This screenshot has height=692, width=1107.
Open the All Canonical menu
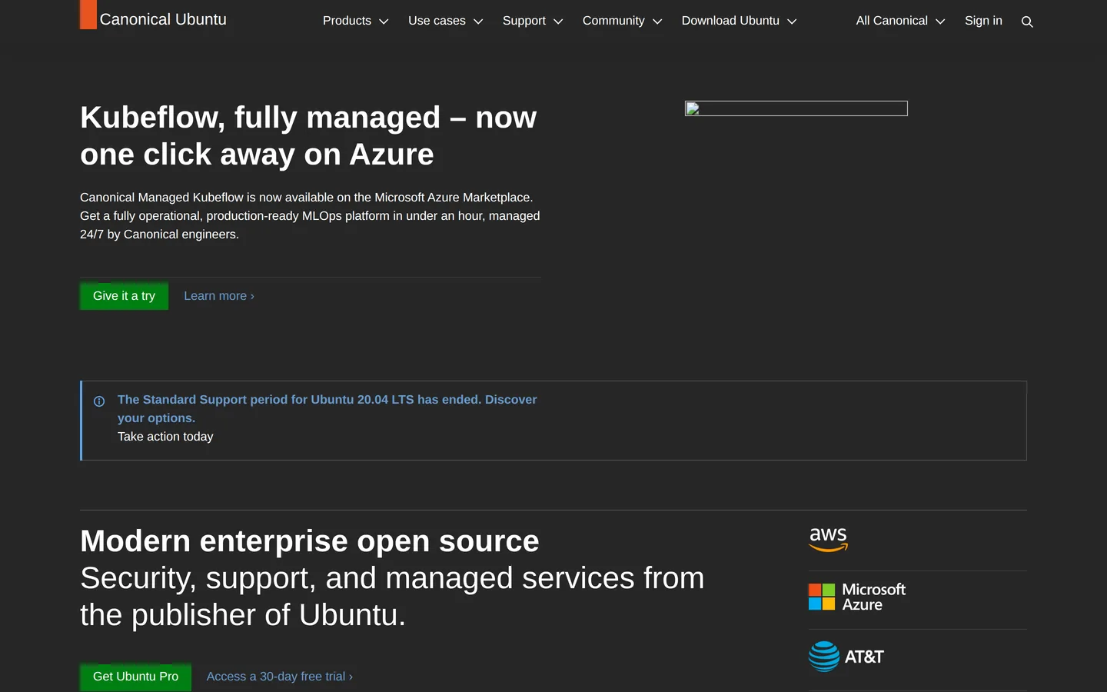point(900,21)
